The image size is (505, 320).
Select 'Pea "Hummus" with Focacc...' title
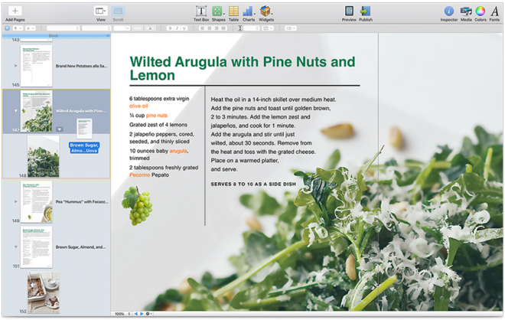(x=82, y=202)
